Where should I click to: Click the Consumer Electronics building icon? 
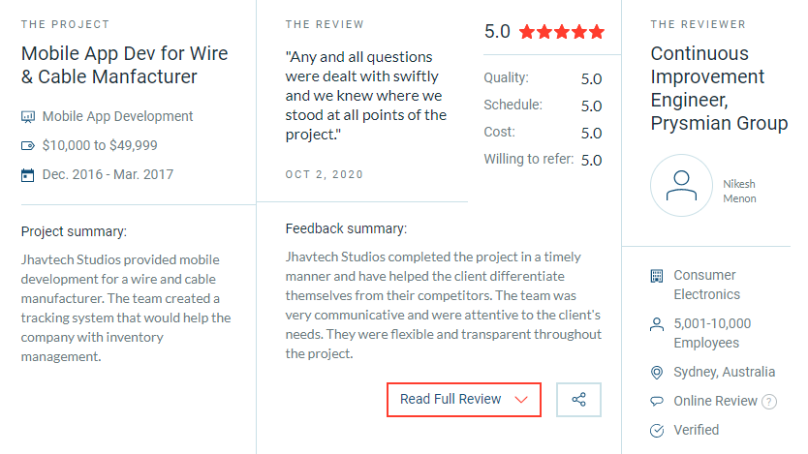click(x=657, y=276)
